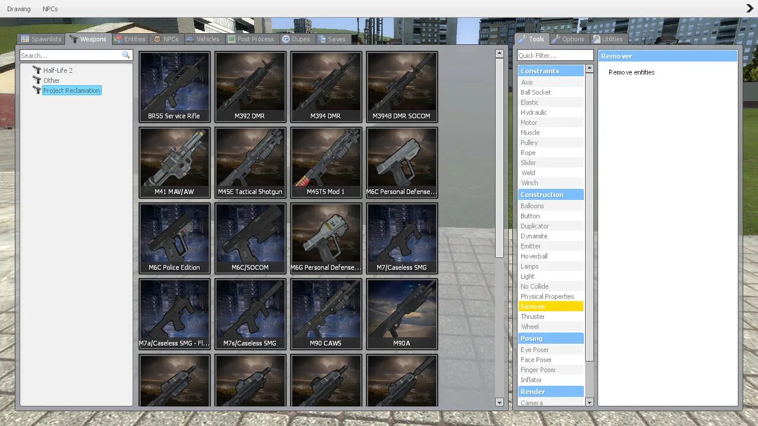The width and height of the screenshot is (758, 426).
Task: Choose the Rope tool
Action: [x=551, y=153]
